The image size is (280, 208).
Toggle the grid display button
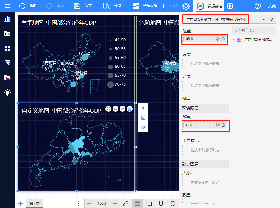137,203
